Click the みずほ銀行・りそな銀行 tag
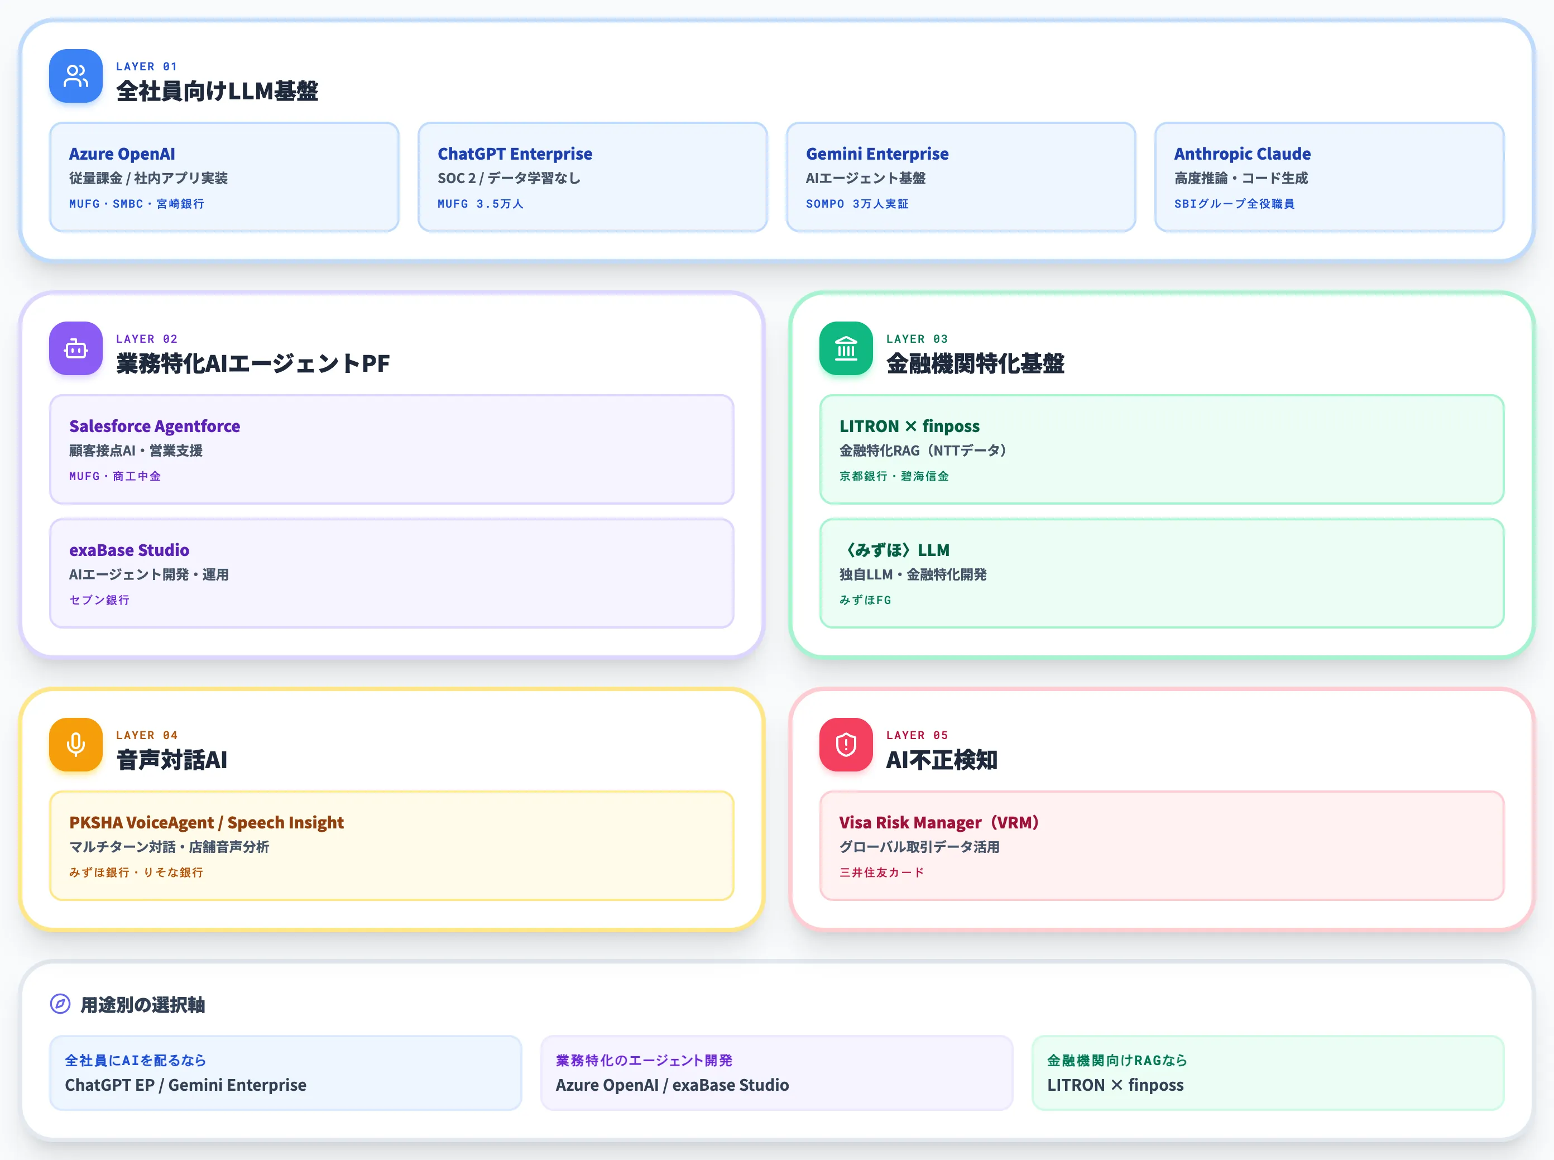The image size is (1554, 1160). pyautogui.click(x=136, y=872)
